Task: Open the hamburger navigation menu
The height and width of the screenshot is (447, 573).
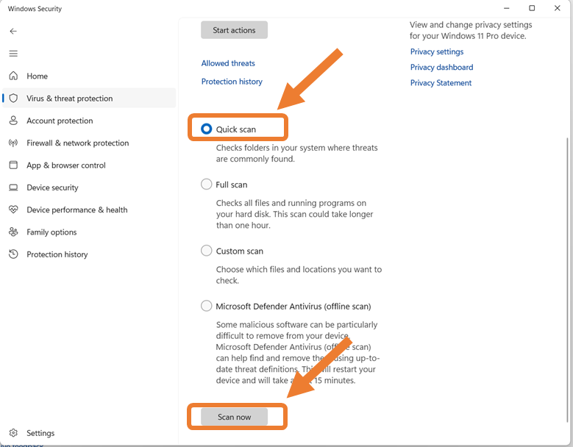Action: (13, 54)
